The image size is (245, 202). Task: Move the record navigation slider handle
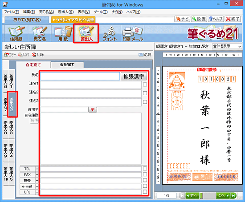click(201, 196)
